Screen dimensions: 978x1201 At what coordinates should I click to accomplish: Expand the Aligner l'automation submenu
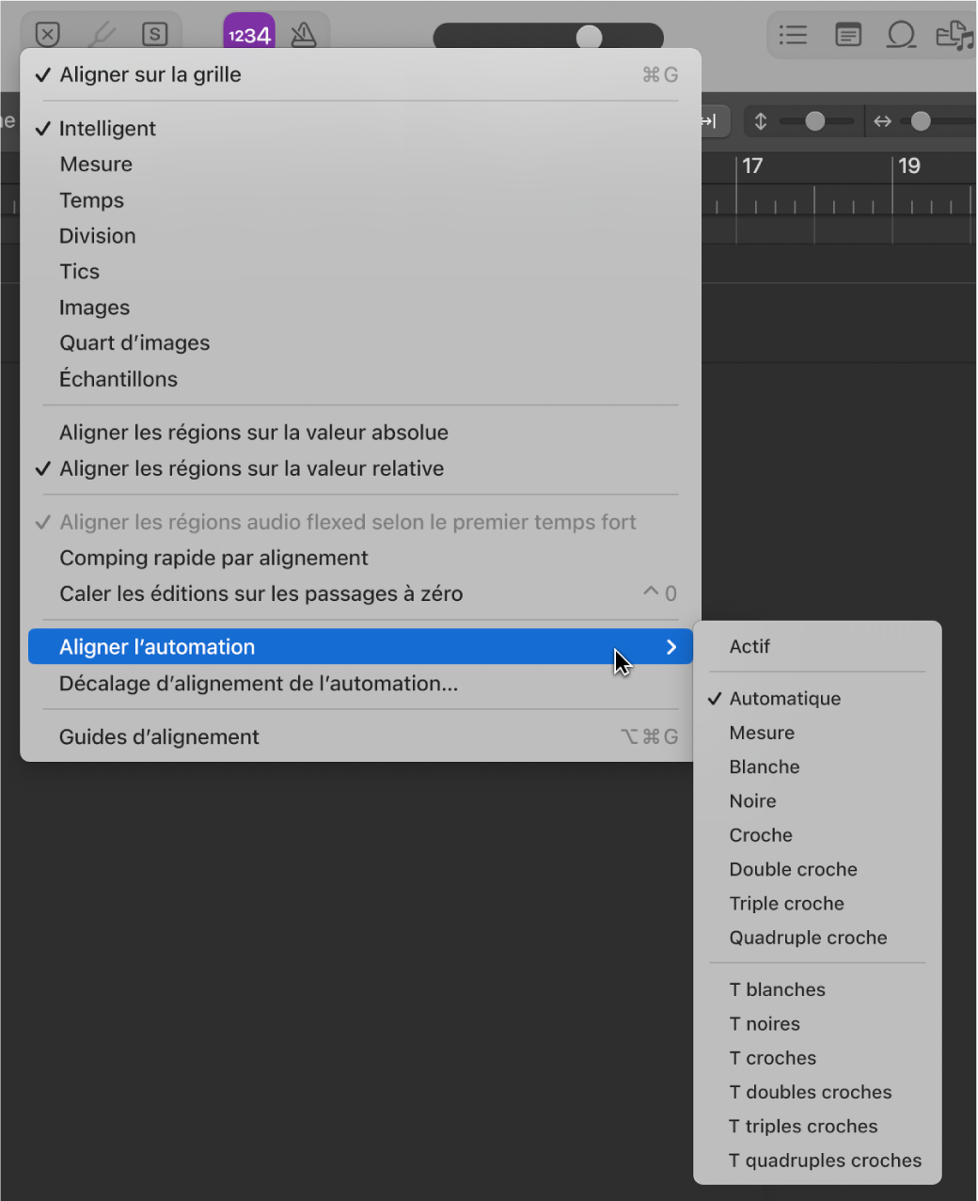point(157,646)
